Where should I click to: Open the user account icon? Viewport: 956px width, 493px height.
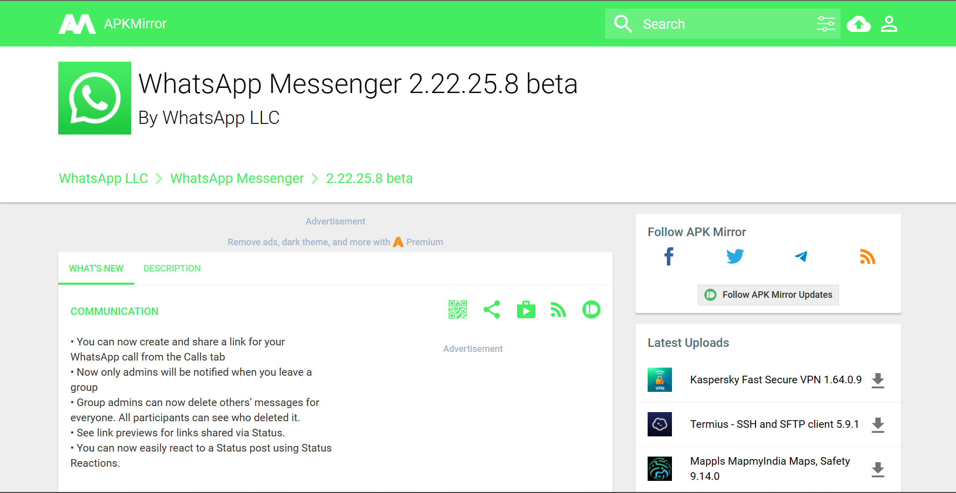(x=889, y=24)
